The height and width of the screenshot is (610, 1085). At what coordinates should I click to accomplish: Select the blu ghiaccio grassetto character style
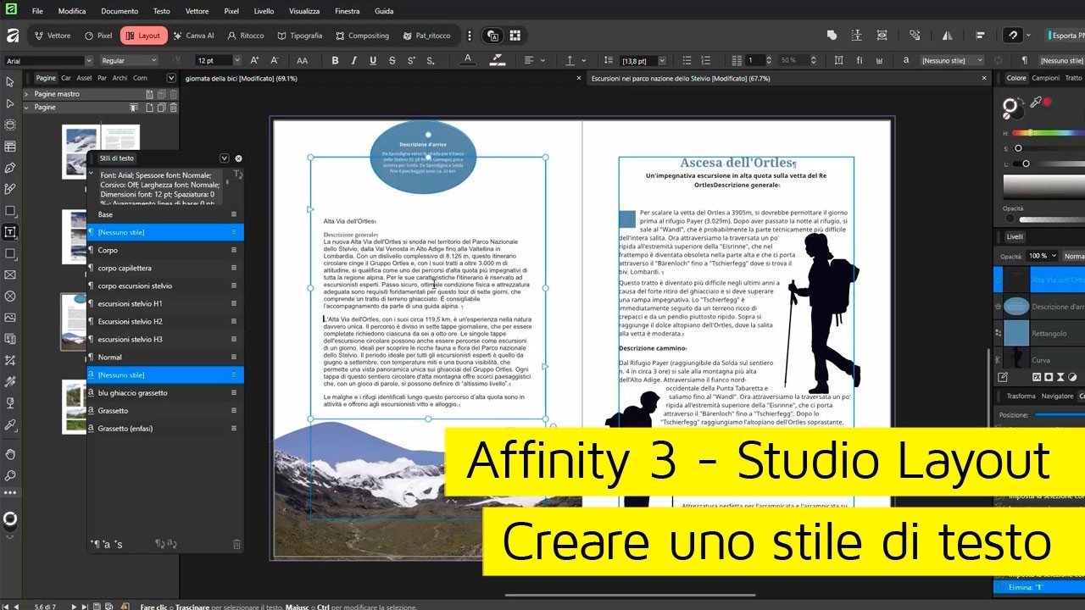click(x=165, y=393)
